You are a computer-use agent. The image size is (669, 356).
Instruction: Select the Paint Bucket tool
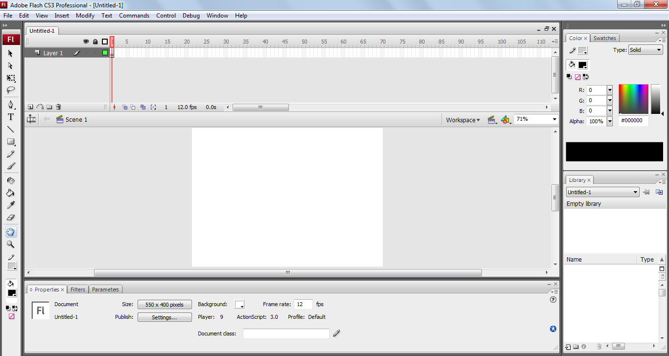click(x=11, y=193)
